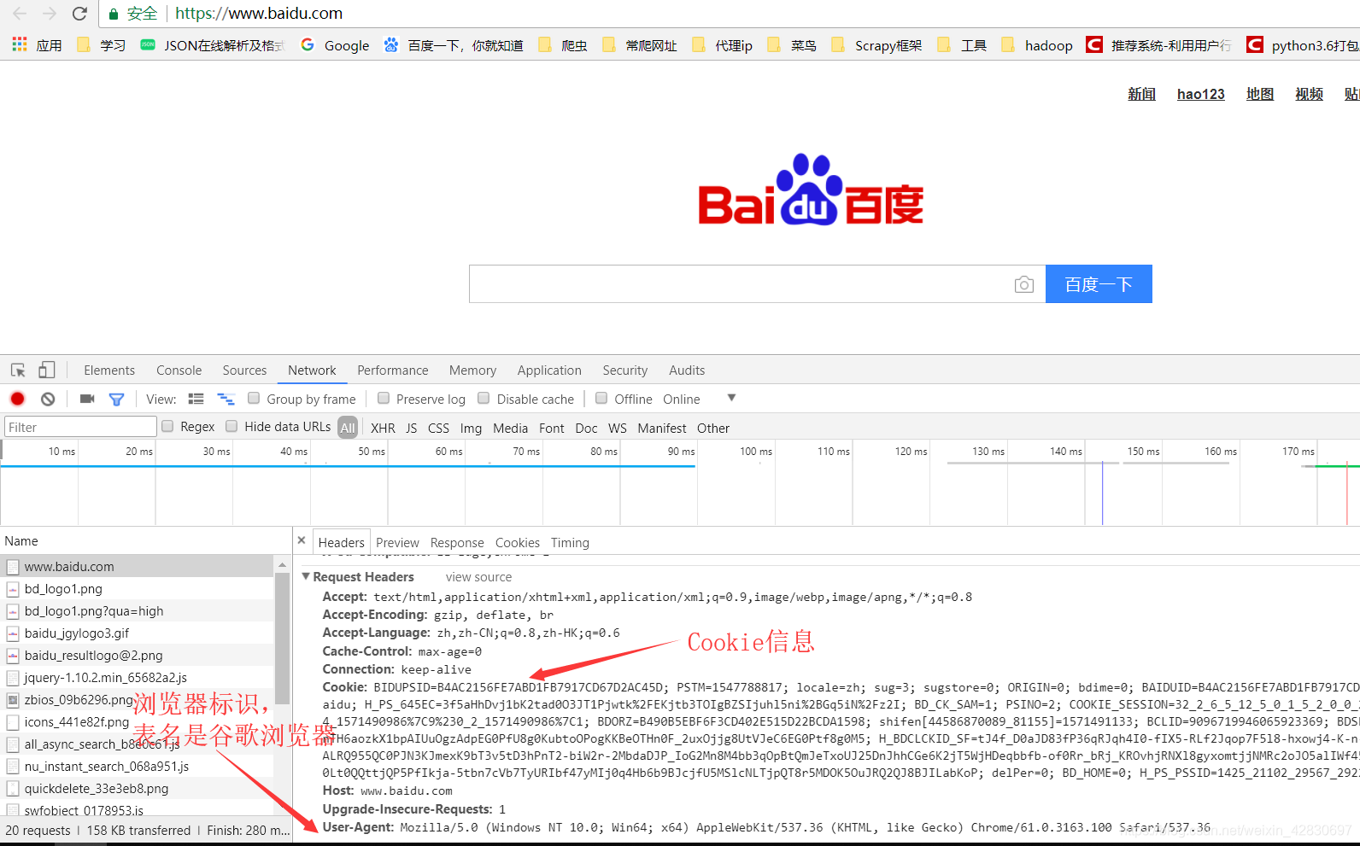Open the hao123 link
Image resolution: width=1360 pixels, height=846 pixels.
(1201, 94)
